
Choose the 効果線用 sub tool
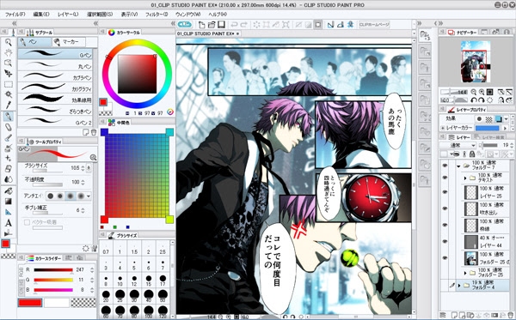point(55,99)
